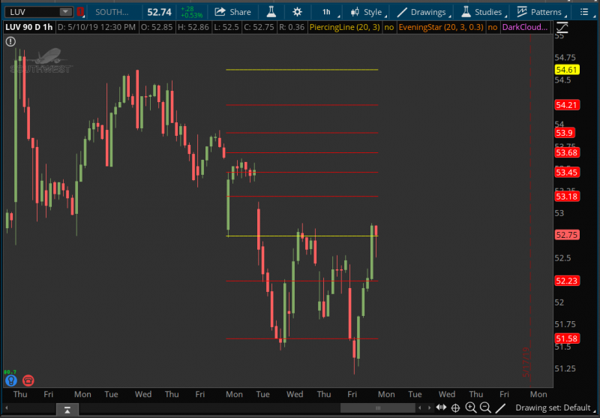Click the red phone earnings icon

(28, 380)
